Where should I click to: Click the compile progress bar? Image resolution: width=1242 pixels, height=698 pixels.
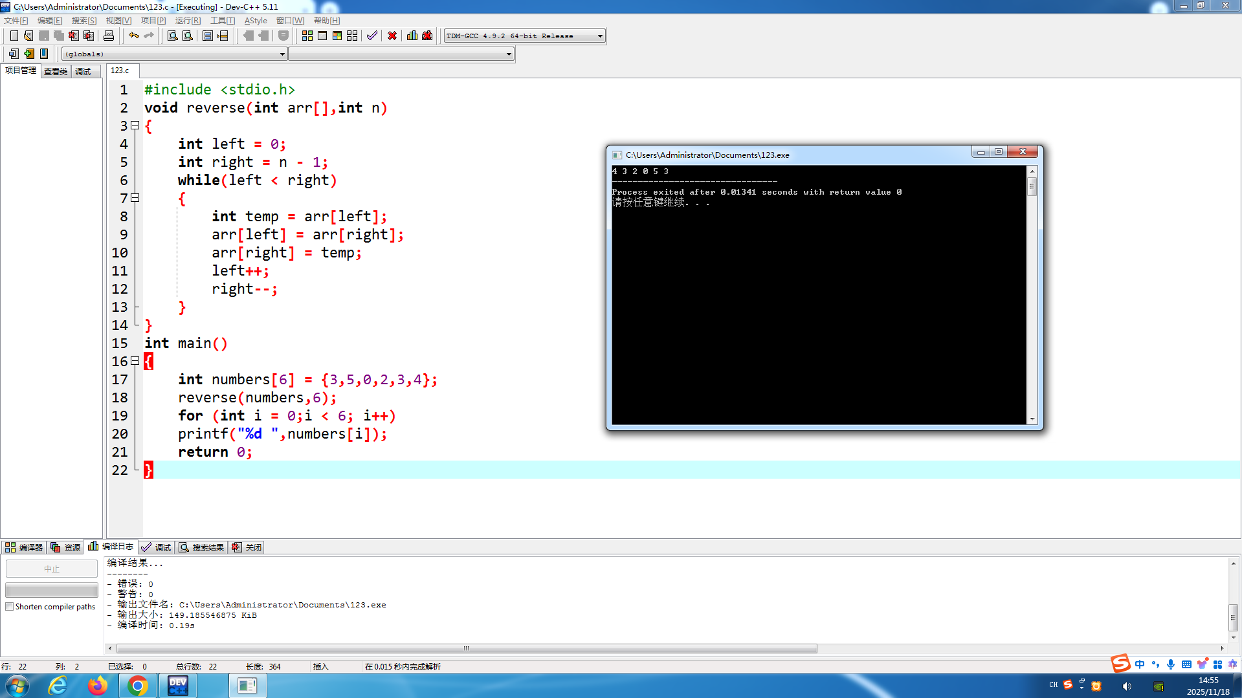coord(52,590)
